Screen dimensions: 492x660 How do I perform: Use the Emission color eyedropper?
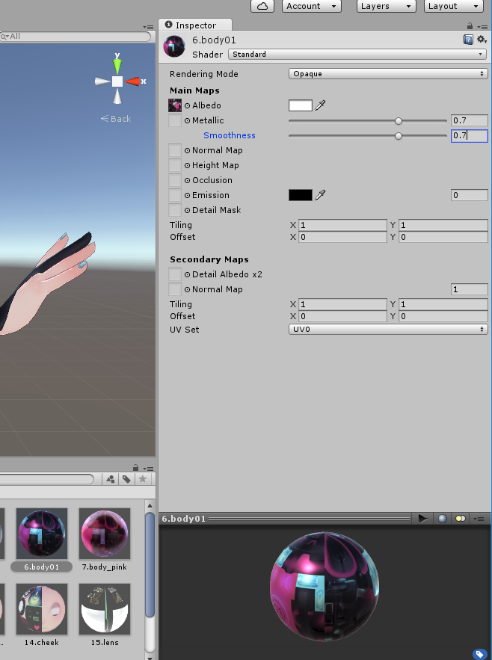coord(320,195)
